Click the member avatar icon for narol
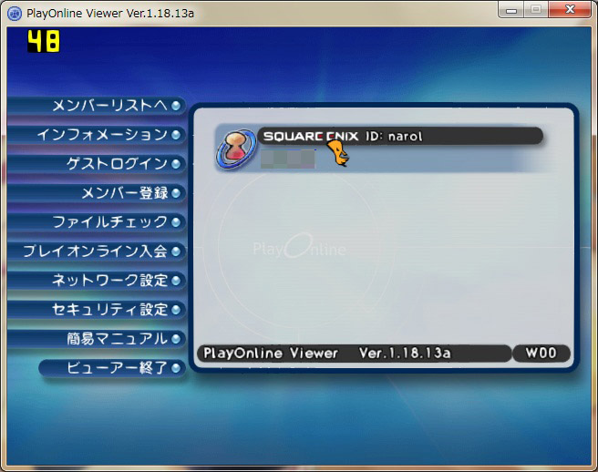This screenshot has width=598, height=472. point(236,149)
